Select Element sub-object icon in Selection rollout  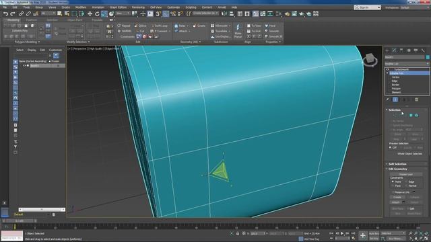click(416, 115)
